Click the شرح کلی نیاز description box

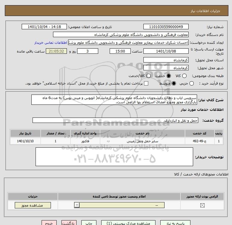(114, 100)
